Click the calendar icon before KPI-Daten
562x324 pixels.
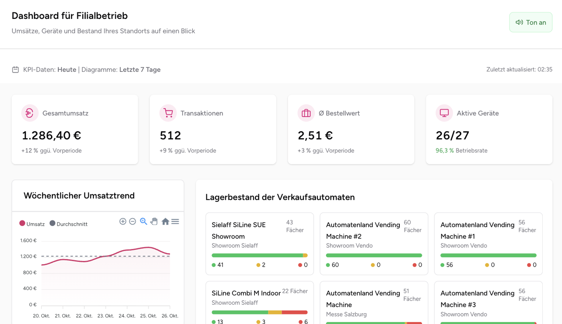pos(15,69)
